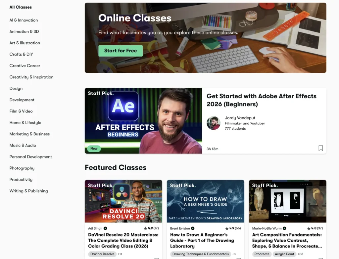Screen dimensions: 339x259
Task: Open the Art Composition owl thumbnail
Action: (x=288, y=201)
